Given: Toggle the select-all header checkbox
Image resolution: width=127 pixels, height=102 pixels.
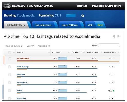Looking at the screenshot, I should click(x=10, y=52).
